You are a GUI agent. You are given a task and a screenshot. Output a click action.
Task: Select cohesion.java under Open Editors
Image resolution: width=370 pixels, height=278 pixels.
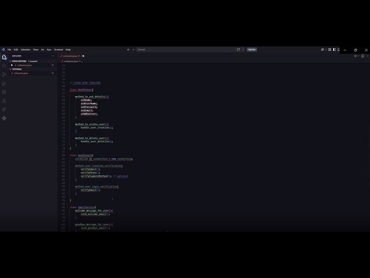pos(24,65)
